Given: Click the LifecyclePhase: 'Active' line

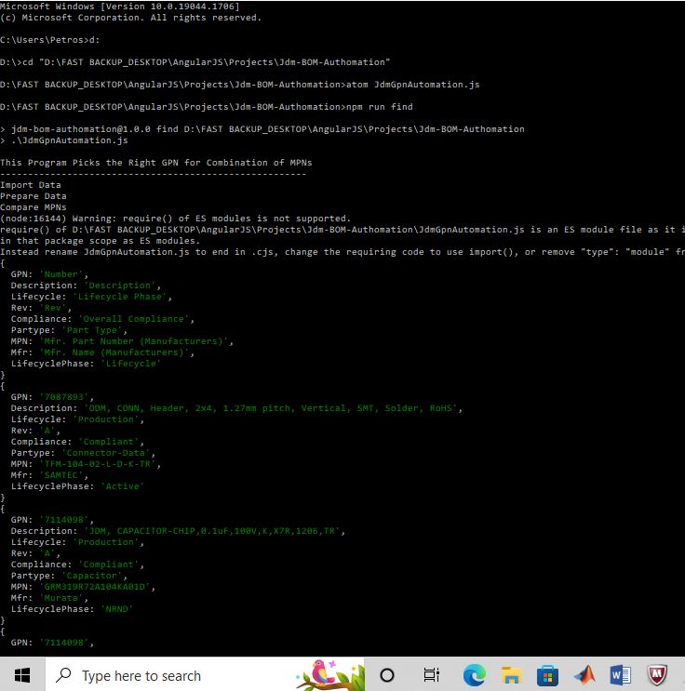Looking at the screenshot, I should tap(77, 486).
